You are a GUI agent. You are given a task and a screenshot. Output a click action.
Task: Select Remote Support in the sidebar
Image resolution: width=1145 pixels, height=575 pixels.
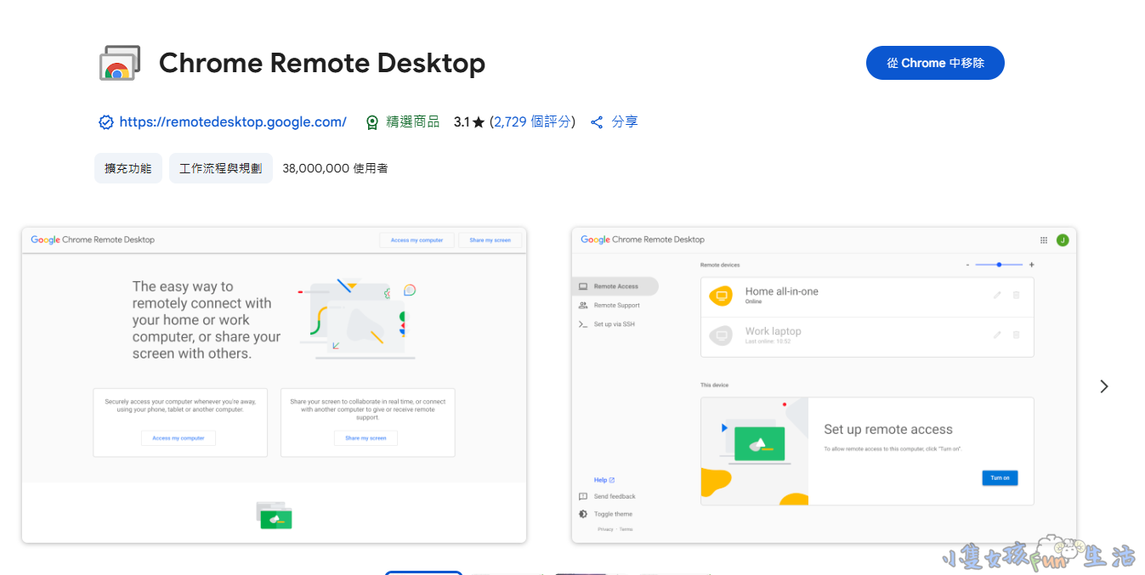615,305
